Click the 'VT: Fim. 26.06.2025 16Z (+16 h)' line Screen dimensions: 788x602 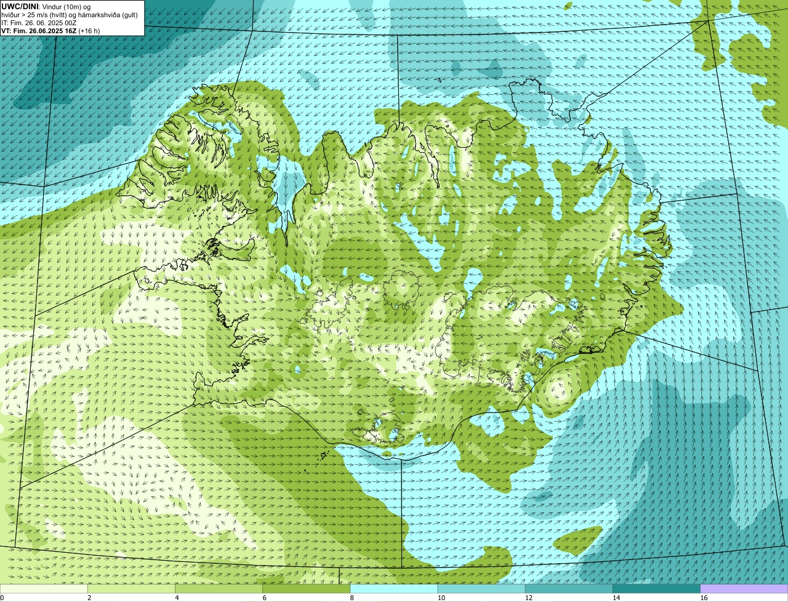tap(50, 31)
